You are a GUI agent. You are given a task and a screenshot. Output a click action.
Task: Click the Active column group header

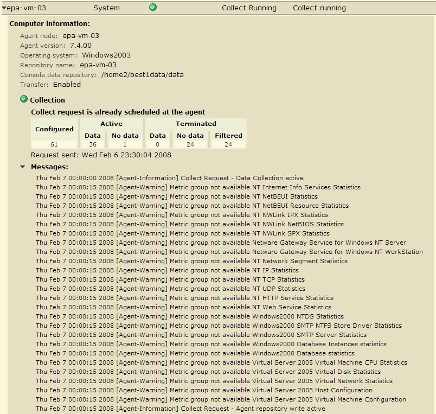pos(112,124)
